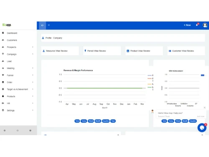Open Resource Wise Review card
The image size is (209, 157).
[x=60, y=51]
